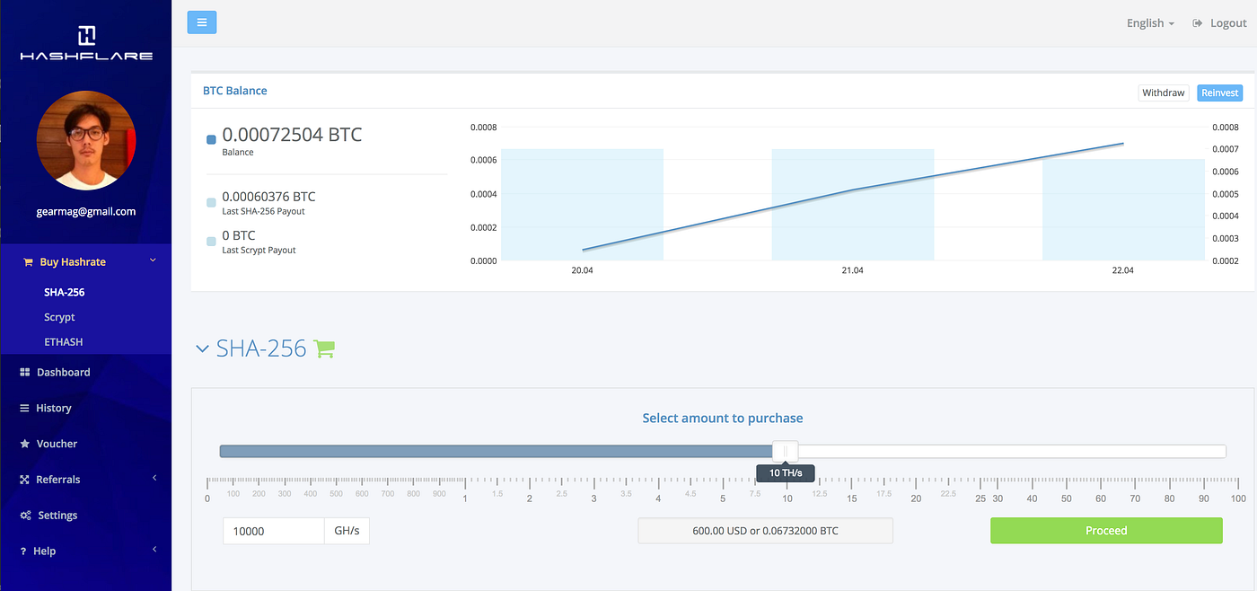Click the empty slider track portion
Screen dimensions: 1257x591
[x=1012, y=451]
